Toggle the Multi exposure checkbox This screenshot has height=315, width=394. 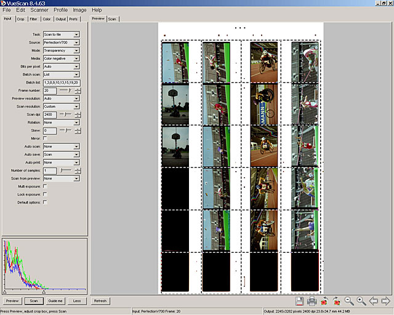45,186
